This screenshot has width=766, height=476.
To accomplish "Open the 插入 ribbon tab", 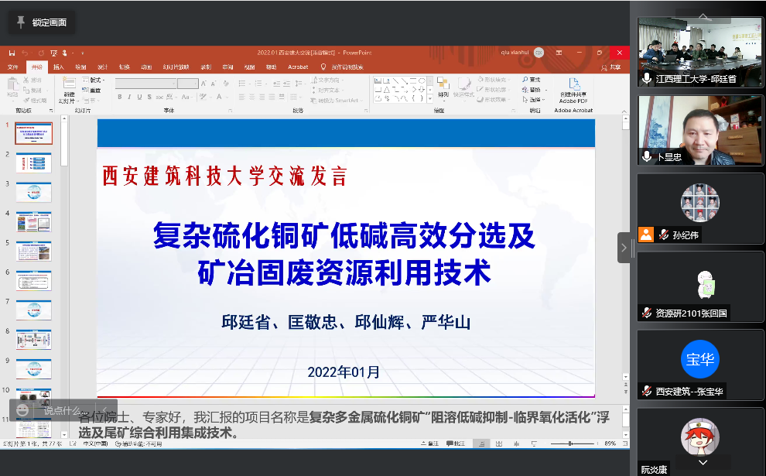I will (x=59, y=67).
